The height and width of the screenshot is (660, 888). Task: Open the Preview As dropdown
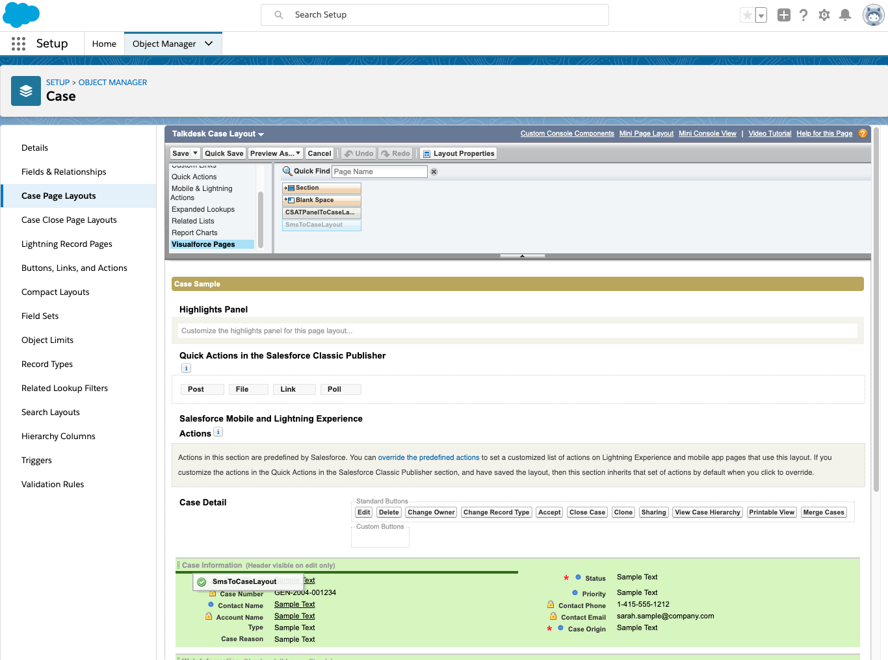click(276, 153)
